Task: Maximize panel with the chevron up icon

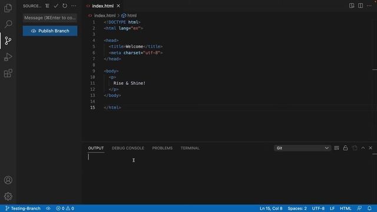Action: (x=363, y=148)
